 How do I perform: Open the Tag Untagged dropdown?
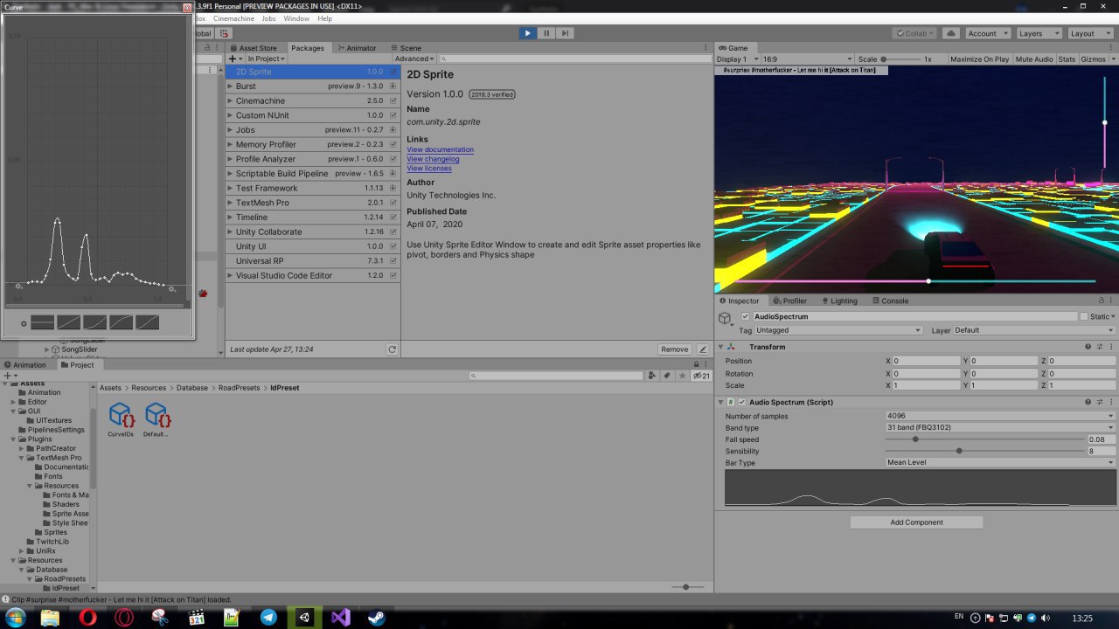838,330
